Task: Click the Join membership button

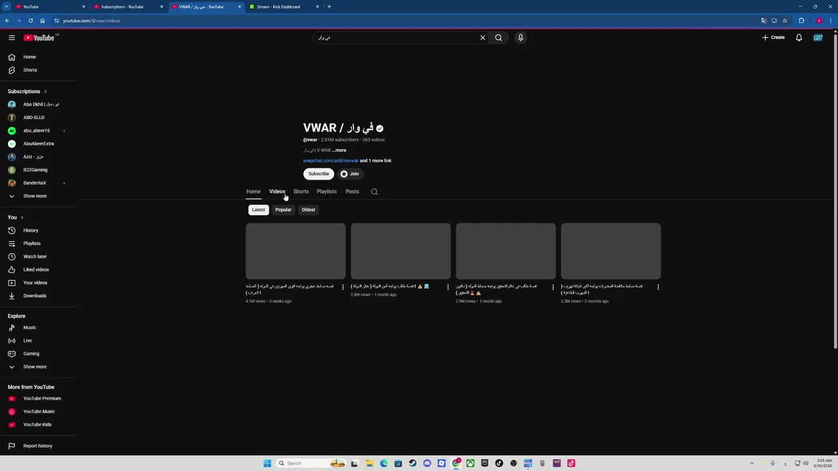Action: tap(350, 174)
